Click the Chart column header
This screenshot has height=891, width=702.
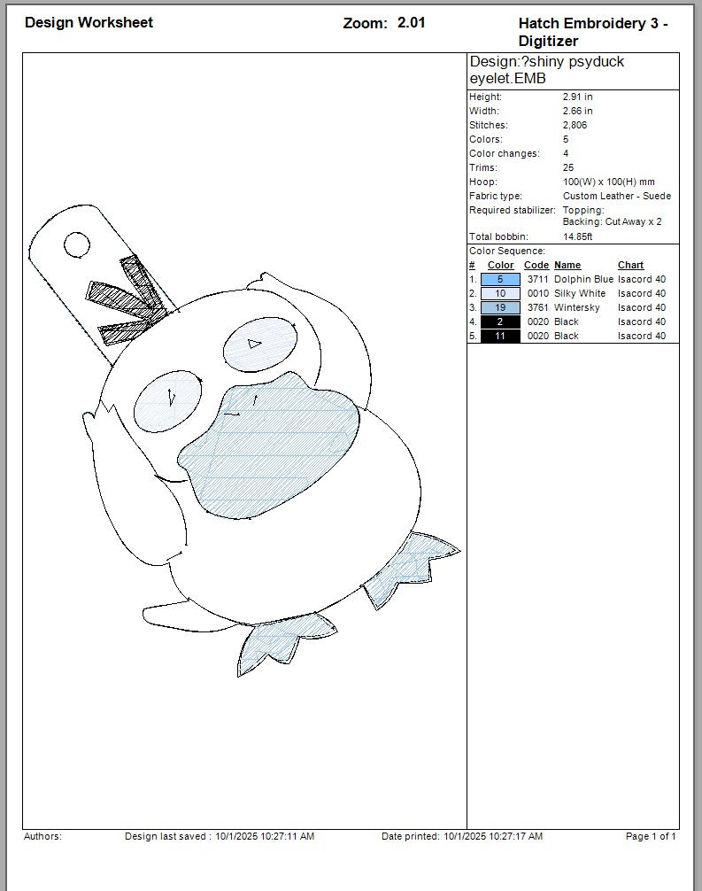click(630, 265)
